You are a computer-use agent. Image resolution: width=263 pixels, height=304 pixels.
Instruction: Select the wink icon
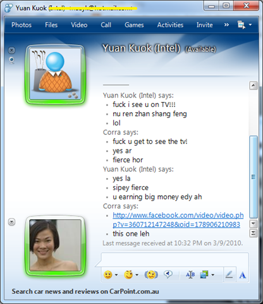point(128,275)
